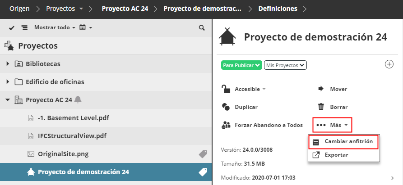403x185 pixels.
Task: Click the tag icon beside OriginalSite.png
Action: 203,154
